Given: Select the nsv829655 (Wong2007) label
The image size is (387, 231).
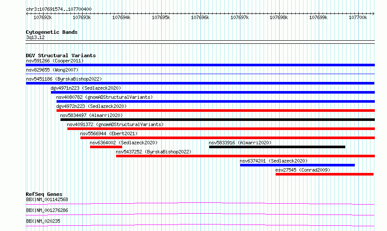Looking at the screenshot, I should (52, 70).
